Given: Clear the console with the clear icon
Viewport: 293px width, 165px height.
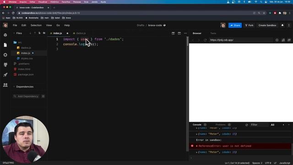Looking at the screenshot, I should point(247,125).
